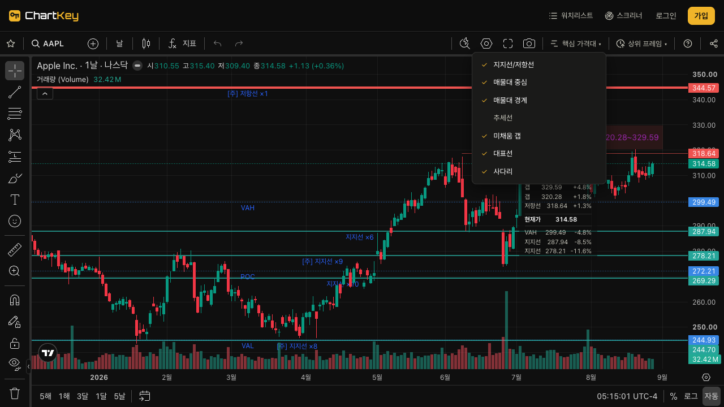Click the TradingView logo on the chart
This screenshot has height=407, width=724.
(48, 353)
